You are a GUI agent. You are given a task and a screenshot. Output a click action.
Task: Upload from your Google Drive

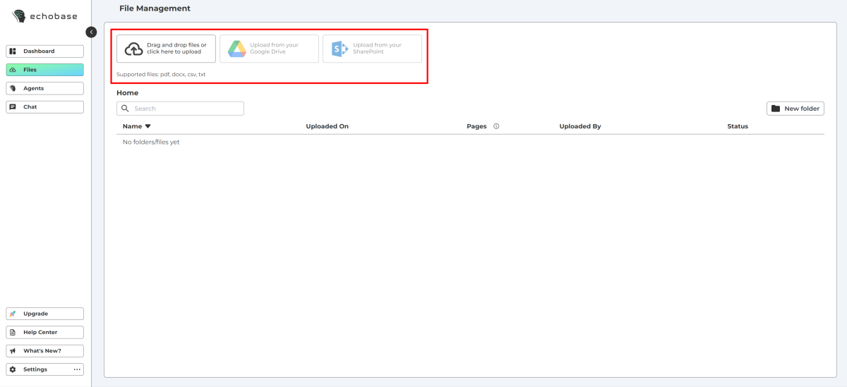269,49
